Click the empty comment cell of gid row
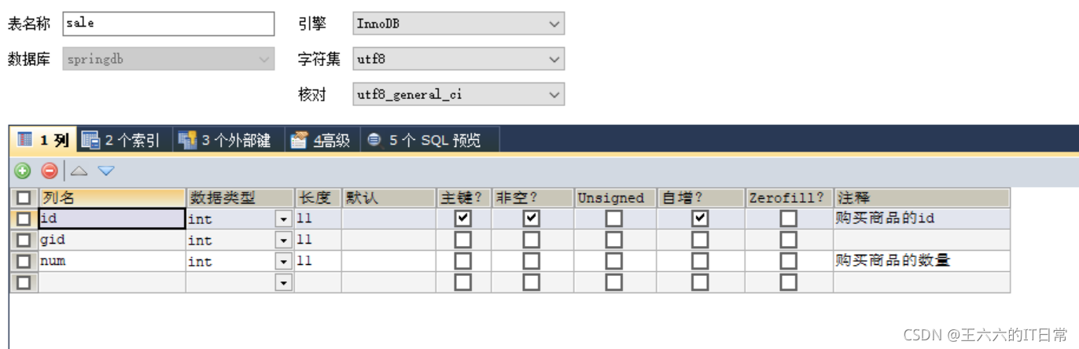1079x349 pixels. coord(922,240)
